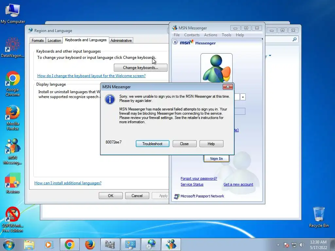Screen dimensions: 335x251
Task: Expand the sign-in account dropdown arrow
Action: click(243, 97)
